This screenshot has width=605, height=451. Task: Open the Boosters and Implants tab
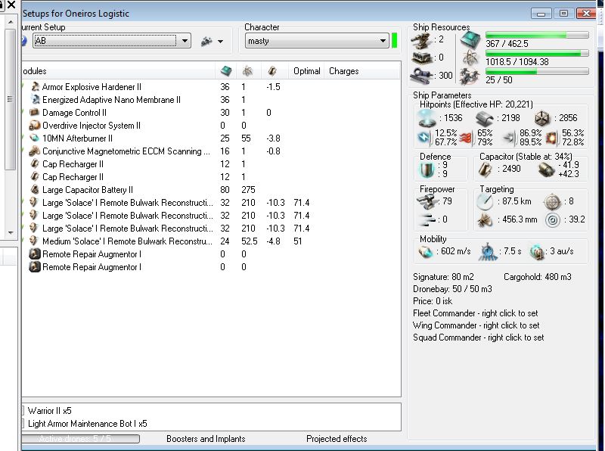[206, 439]
